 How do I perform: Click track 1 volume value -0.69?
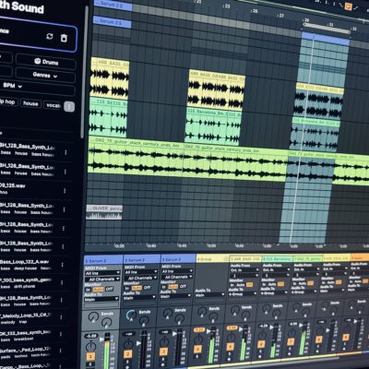click(x=90, y=336)
